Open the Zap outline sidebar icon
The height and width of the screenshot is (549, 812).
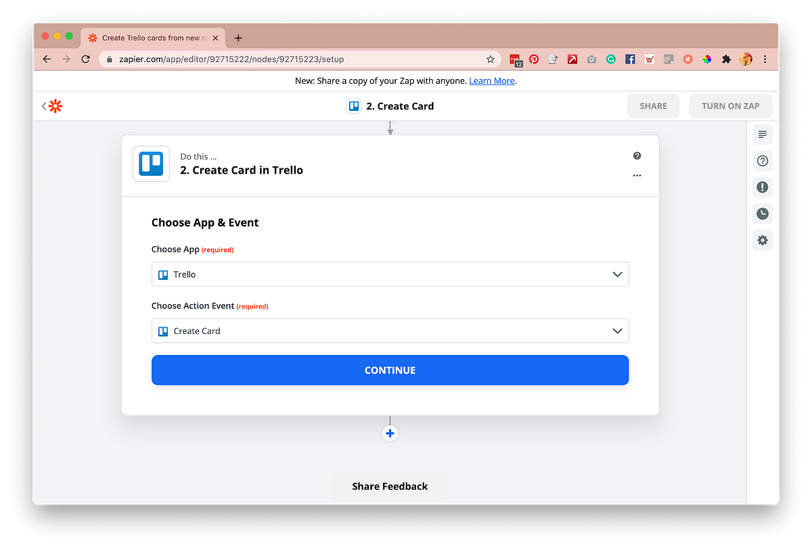click(x=763, y=135)
